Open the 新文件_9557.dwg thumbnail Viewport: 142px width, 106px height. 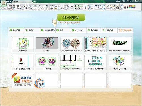(120, 63)
